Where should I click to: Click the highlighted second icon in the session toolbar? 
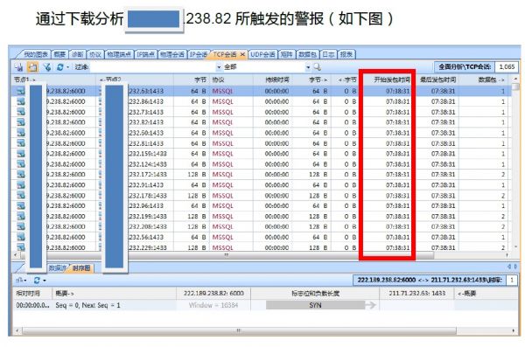tap(32, 67)
